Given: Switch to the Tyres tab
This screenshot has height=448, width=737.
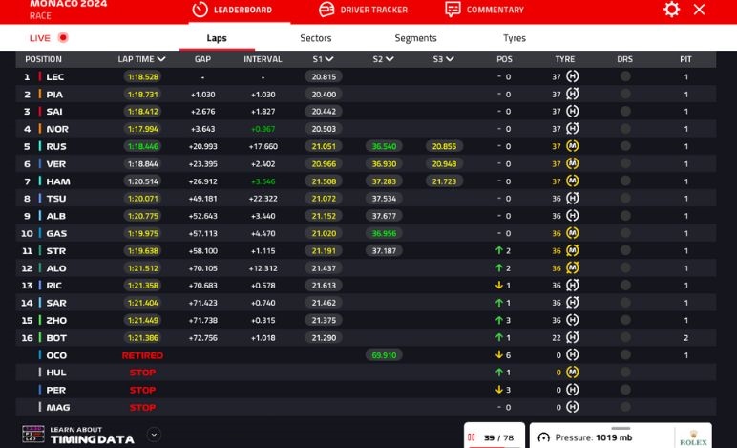Looking at the screenshot, I should pyautogui.click(x=515, y=38).
